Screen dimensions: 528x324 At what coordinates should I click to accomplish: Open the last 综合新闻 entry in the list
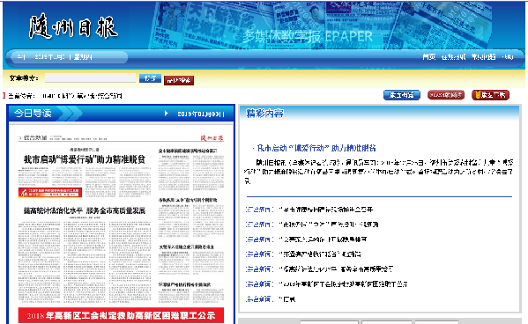(287, 299)
